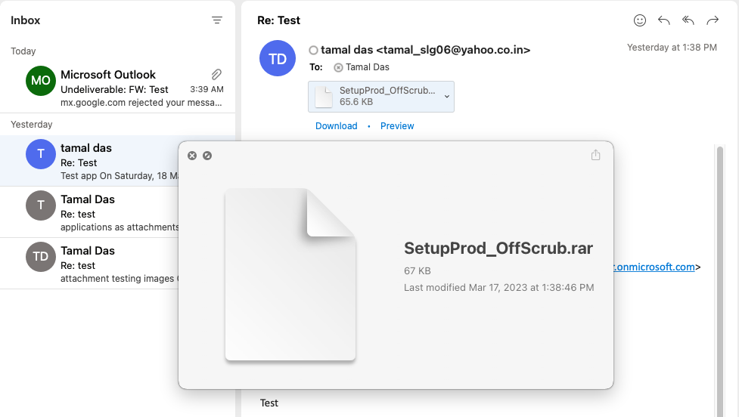Open the SetupProd_OffScrub attachment chip
739x417 pixels.
[x=380, y=97]
